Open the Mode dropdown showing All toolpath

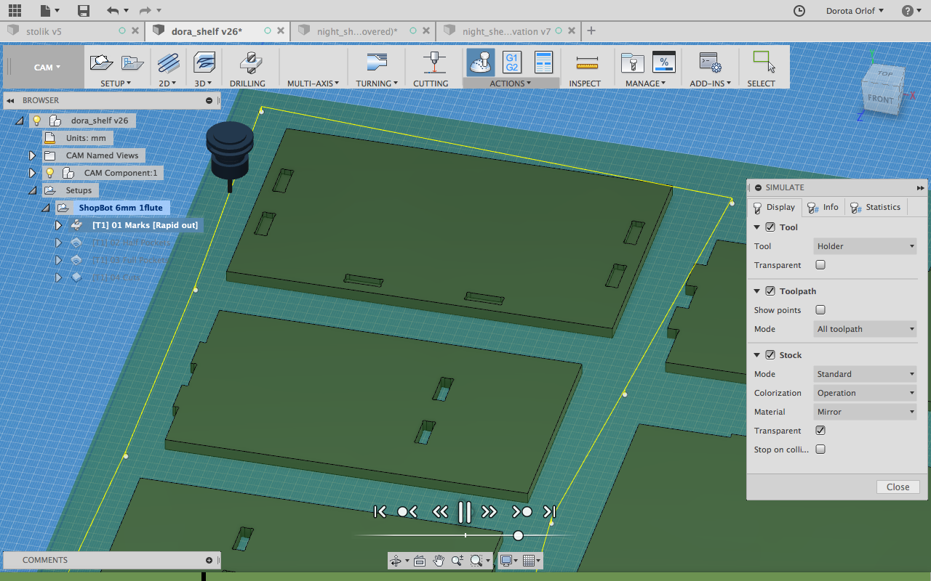(x=865, y=329)
